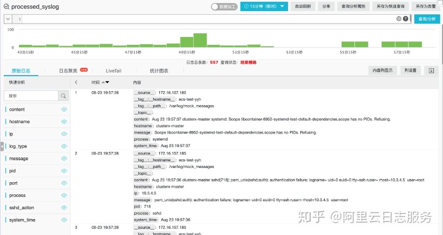
Task: Sort logs by the 时间 column arrow
Action: click(x=105, y=82)
